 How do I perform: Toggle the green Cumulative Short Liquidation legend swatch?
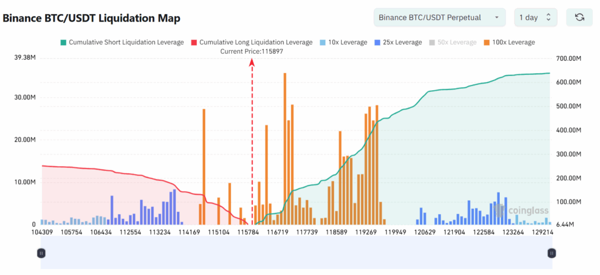63,42
